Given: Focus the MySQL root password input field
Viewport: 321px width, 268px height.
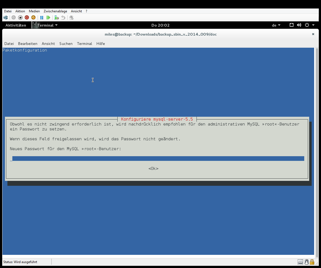Looking at the screenshot, I should coord(157,159).
